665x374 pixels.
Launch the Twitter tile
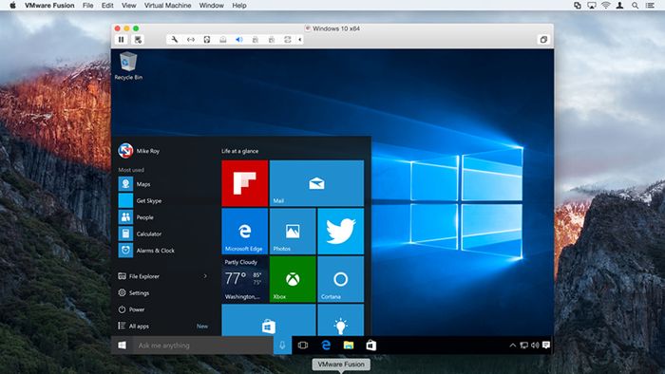pos(340,231)
